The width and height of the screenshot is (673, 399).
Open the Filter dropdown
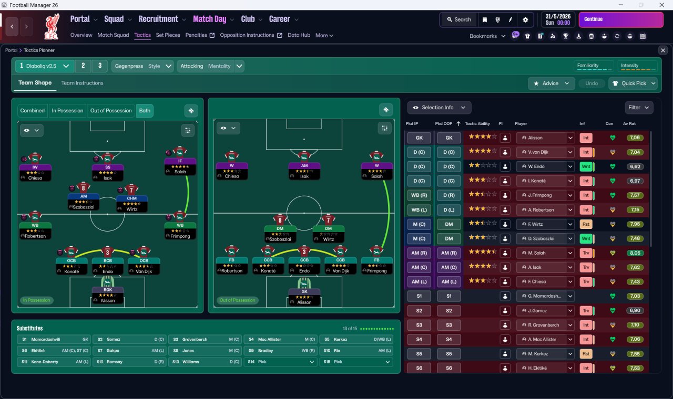pos(639,108)
